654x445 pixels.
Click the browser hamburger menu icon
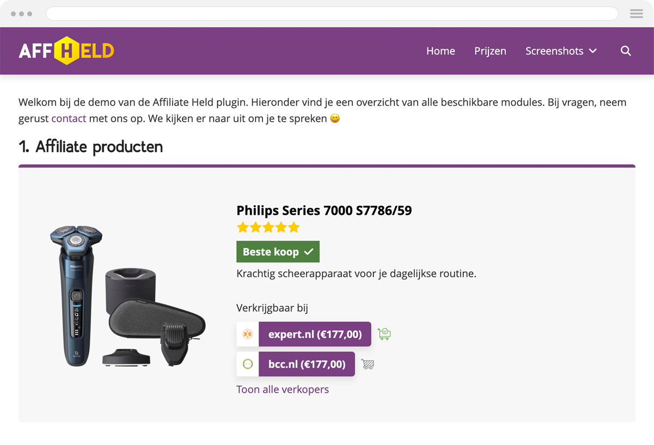[x=636, y=13]
